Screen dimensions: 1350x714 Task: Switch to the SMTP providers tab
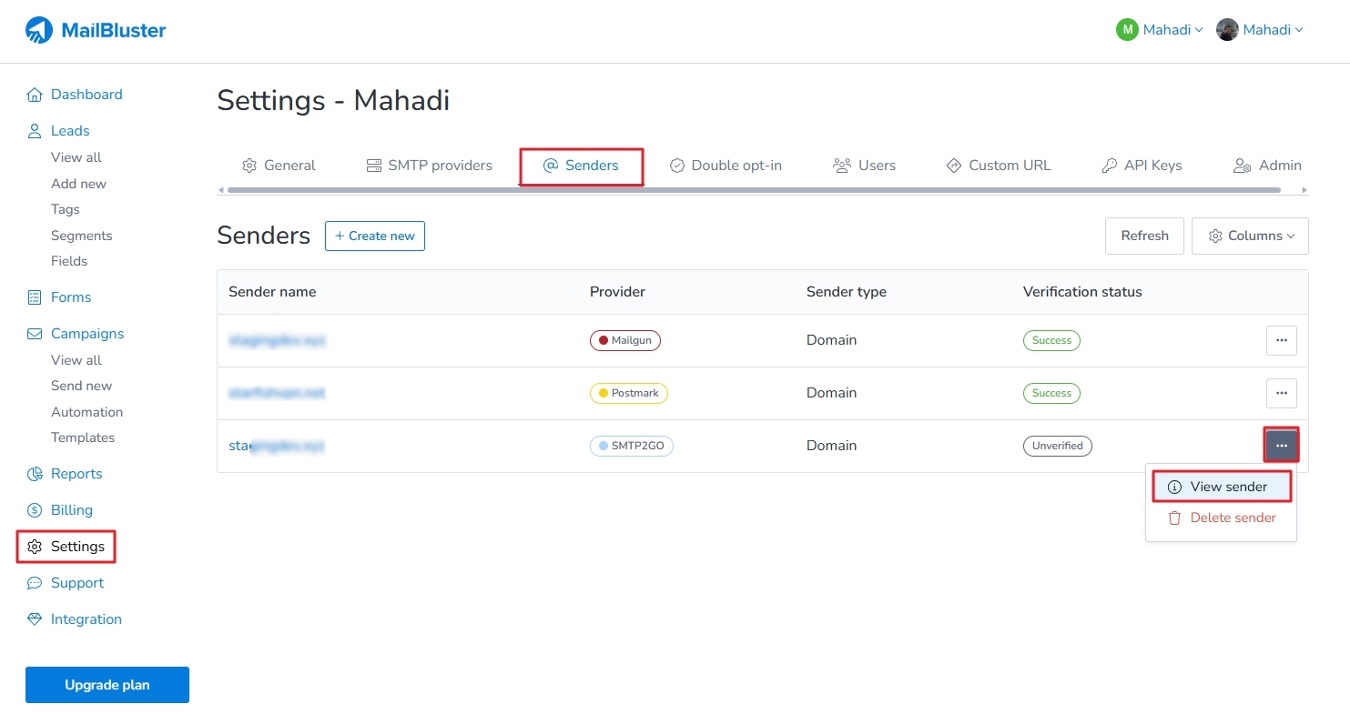coord(429,166)
